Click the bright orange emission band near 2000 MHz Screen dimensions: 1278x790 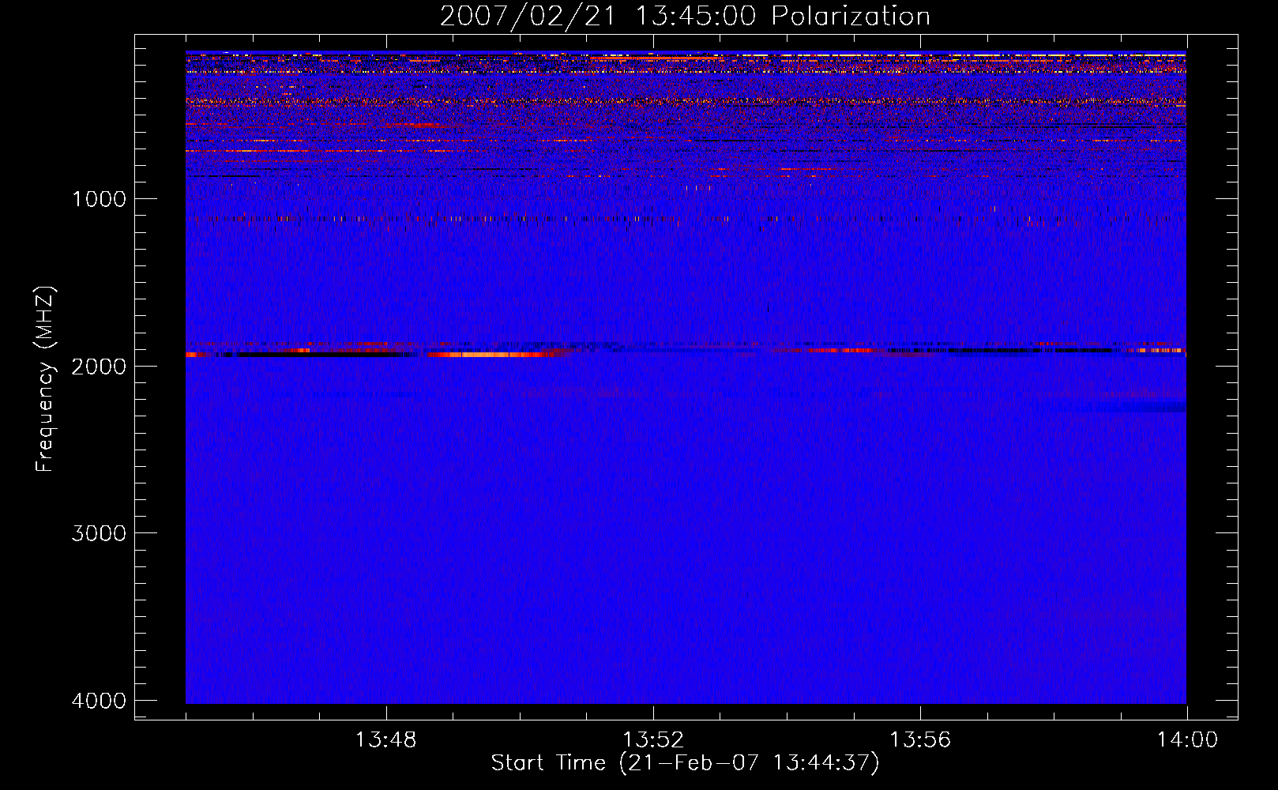click(490, 355)
